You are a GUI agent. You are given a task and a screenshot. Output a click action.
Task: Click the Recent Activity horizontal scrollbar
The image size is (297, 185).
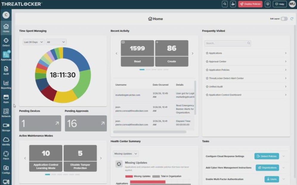tap(150, 132)
